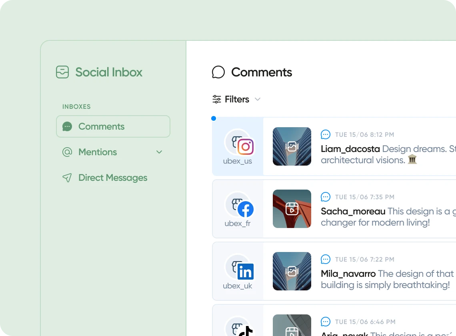The image size is (456, 336).
Task: Click the comment icon beside TUE 15/06 6:46 PM
Action: tap(326, 322)
